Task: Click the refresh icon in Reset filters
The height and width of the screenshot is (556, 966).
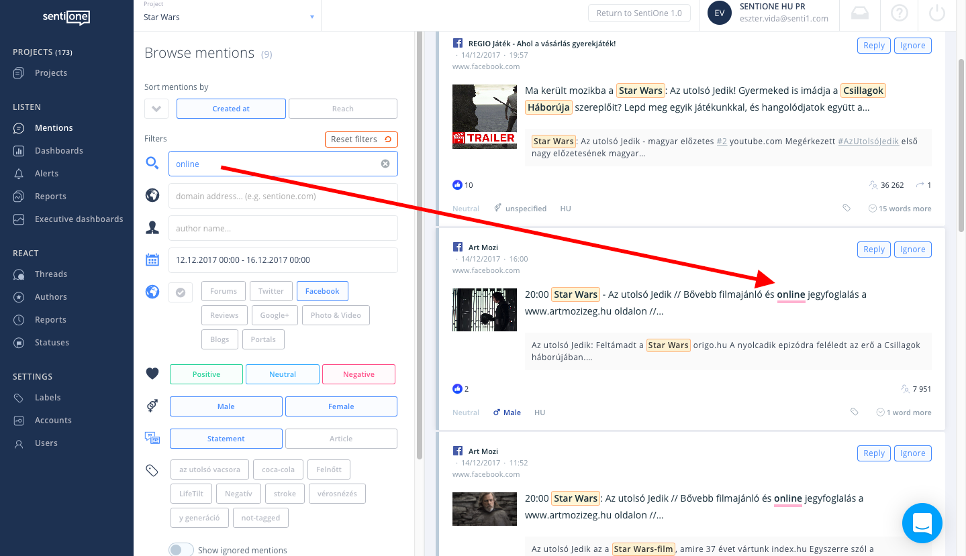Action: (388, 140)
